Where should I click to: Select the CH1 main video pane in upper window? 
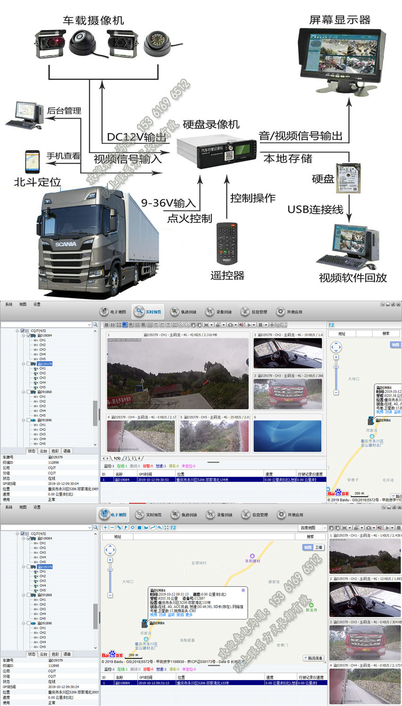(178, 374)
